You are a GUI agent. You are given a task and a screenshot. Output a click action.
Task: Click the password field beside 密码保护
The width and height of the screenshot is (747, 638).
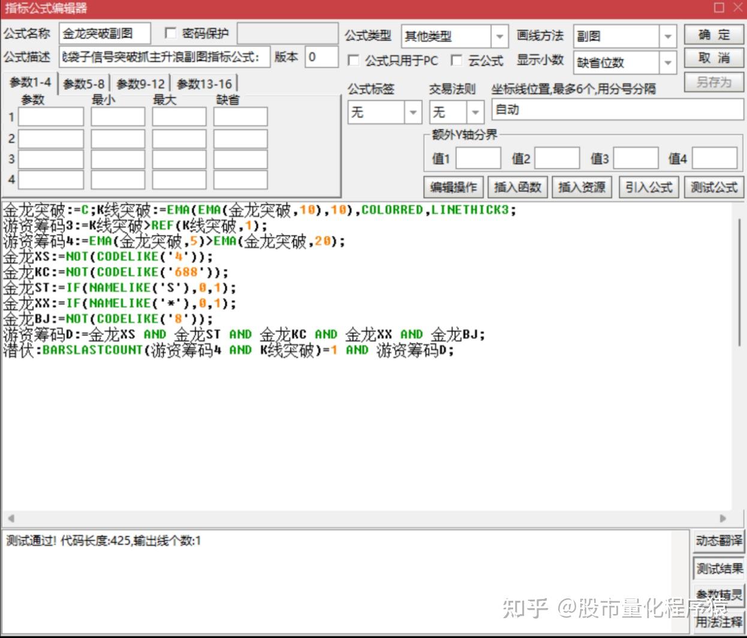(288, 34)
